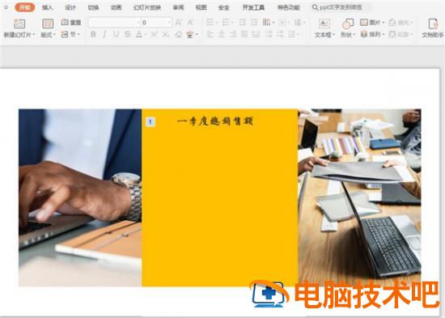Toggle Underline formatting
Image resolution: width=445 pixels, height=318 pixels.
coord(116,35)
